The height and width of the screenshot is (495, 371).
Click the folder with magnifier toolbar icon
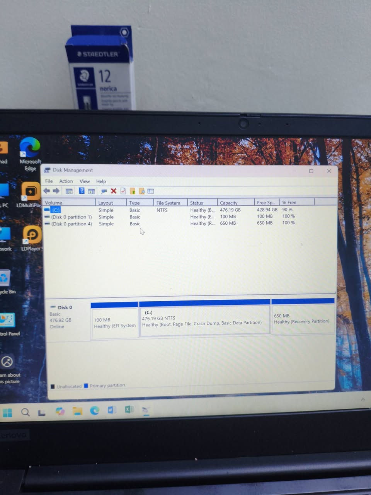click(x=142, y=191)
